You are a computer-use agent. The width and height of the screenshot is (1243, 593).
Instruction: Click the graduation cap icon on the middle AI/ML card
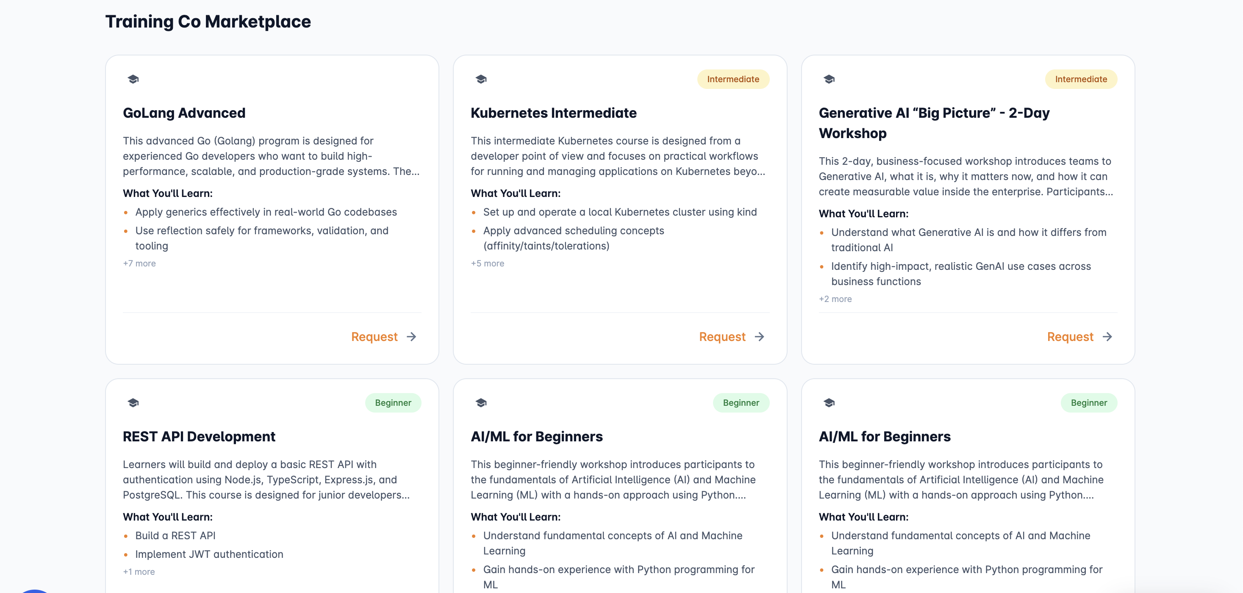coord(480,402)
